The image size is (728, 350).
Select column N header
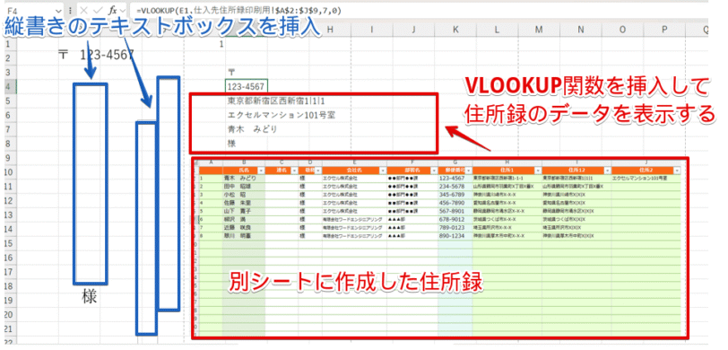[x=581, y=30]
